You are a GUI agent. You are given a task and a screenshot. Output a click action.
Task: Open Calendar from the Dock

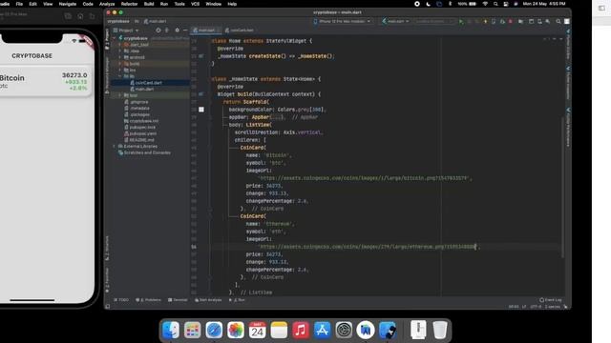tap(257, 330)
